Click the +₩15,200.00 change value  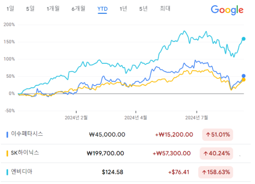pyautogui.click(x=174, y=135)
